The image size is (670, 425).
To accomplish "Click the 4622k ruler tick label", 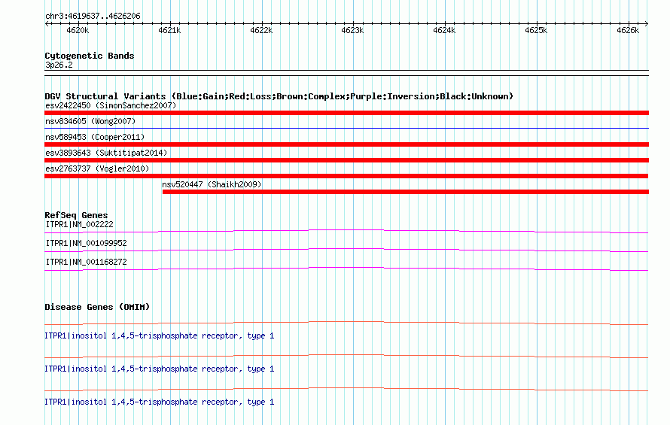I will pyautogui.click(x=261, y=30).
